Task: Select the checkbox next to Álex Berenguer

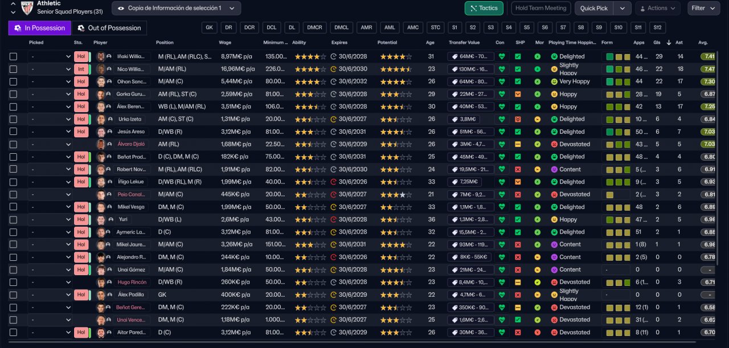Action: [14, 107]
